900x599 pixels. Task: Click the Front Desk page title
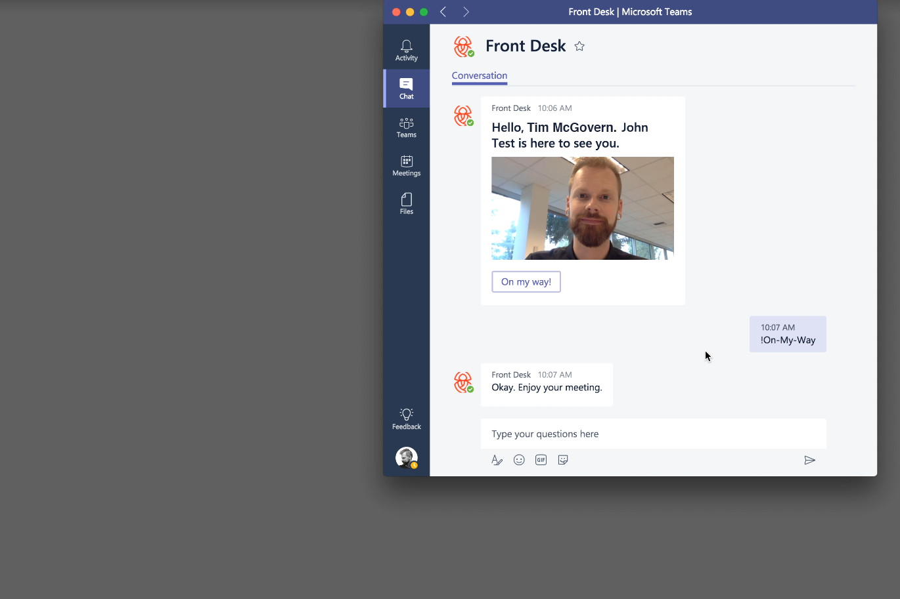pyautogui.click(x=526, y=46)
